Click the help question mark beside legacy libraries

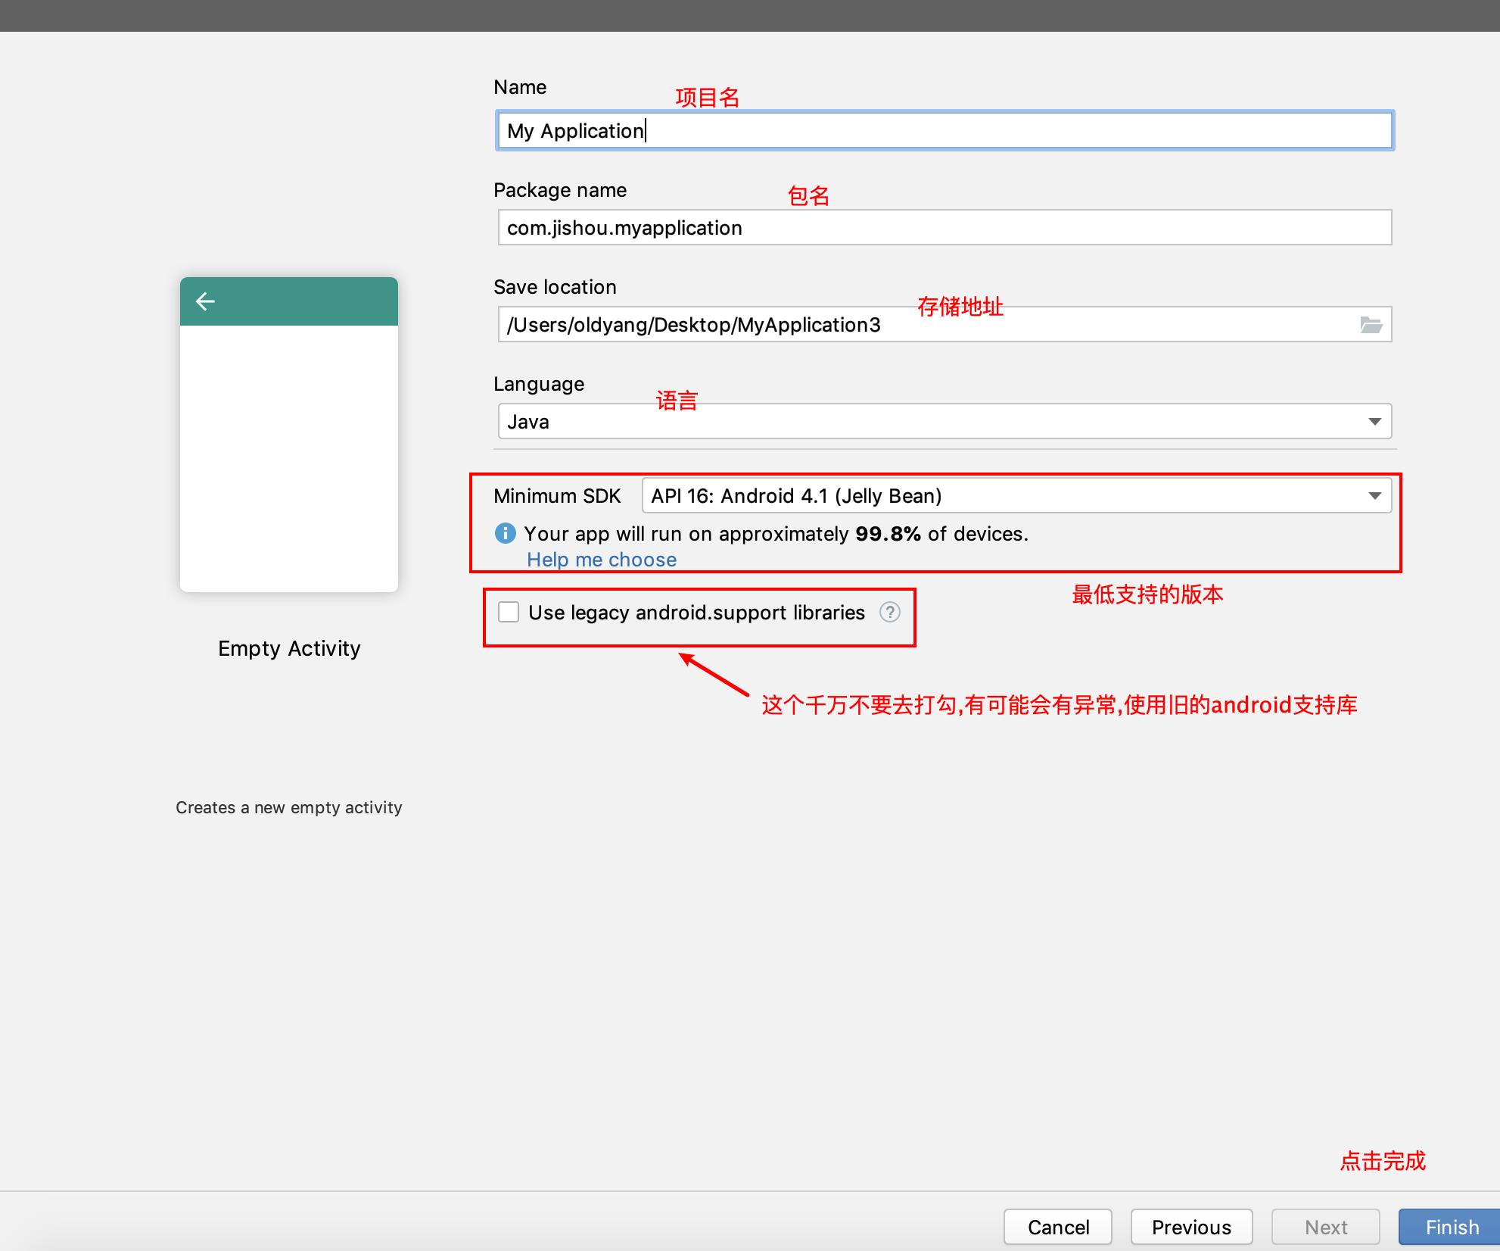tap(890, 612)
